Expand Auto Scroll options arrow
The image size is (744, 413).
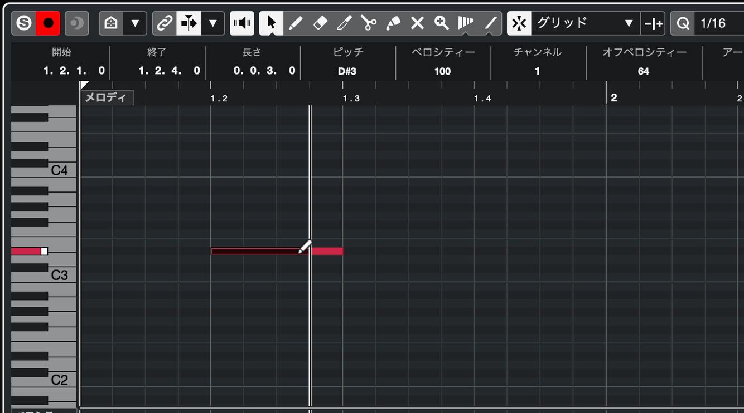coord(212,23)
